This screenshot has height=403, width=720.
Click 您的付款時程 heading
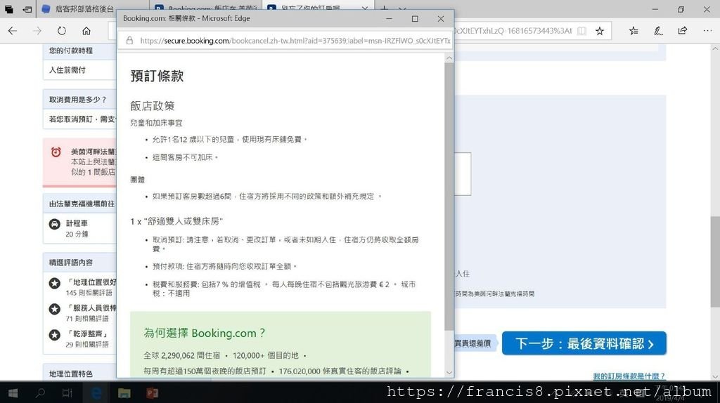[71, 51]
